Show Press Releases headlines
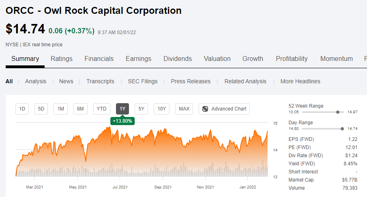Image resolution: width=367 pixels, height=197 pixels. point(191,81)
